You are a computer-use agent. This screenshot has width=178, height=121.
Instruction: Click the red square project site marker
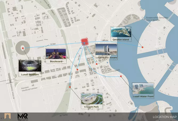pyautogui.click(x=84, y=42)
